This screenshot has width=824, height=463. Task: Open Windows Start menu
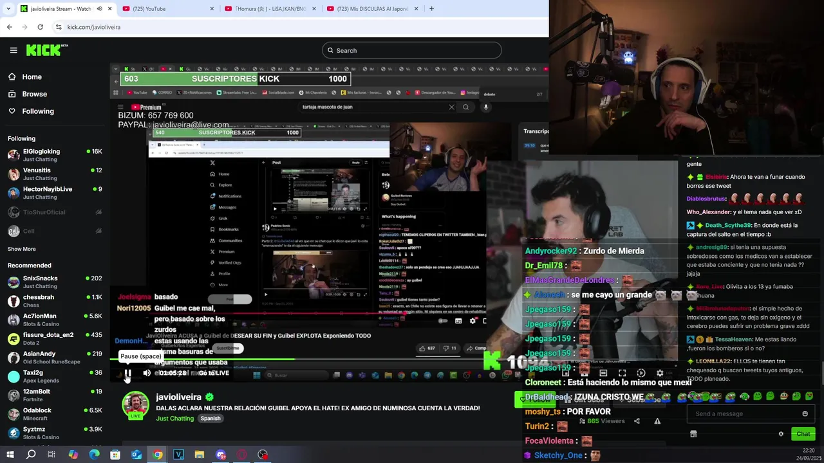pyautogui.click(x=10, y=455)
